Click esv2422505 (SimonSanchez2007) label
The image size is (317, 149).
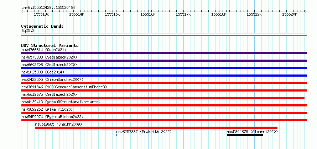coord(52,79)
